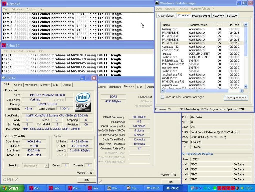Open the Ansicht menu in Task-Manager
The image size is (255, 192).
[183, 9]
